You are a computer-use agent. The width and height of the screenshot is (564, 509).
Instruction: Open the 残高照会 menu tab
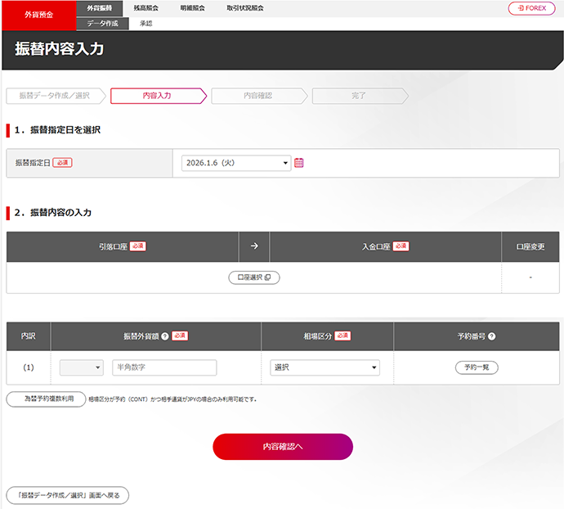click(147, 8)
